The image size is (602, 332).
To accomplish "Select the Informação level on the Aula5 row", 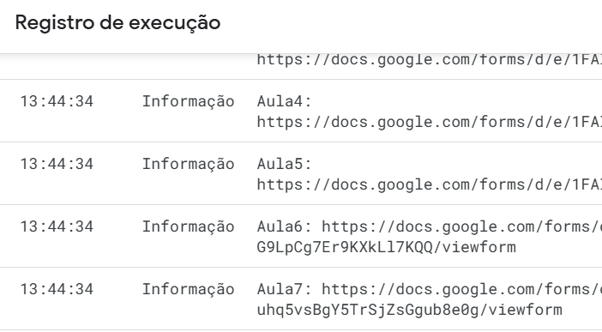I will pos(188,165).
